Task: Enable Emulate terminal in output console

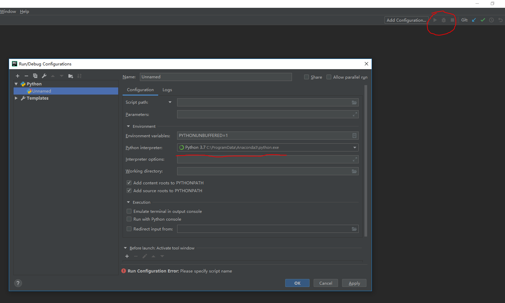Action: (x=129, y=211)
